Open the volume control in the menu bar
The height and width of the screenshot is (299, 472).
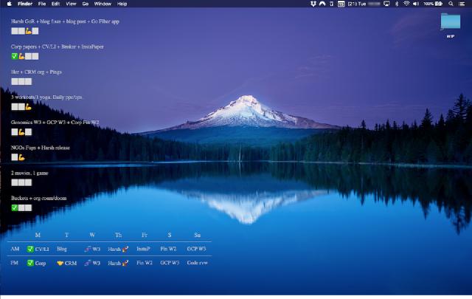click(x=416, y=4)
